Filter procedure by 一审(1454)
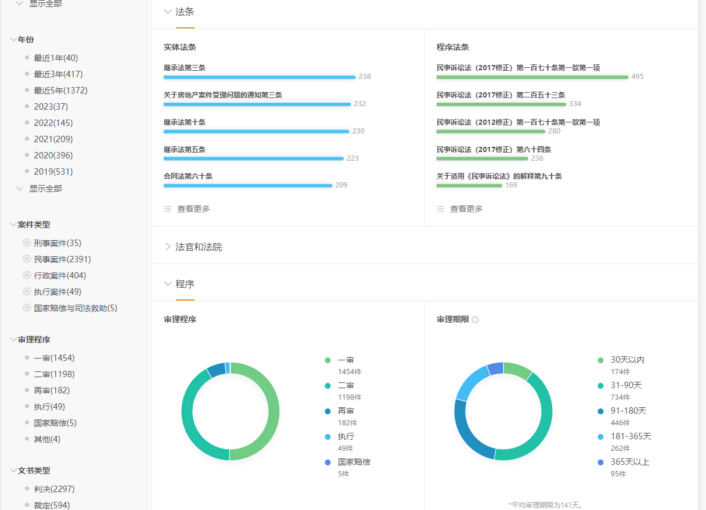This screenshot has height=510, width=706. (x=54, y=358)
